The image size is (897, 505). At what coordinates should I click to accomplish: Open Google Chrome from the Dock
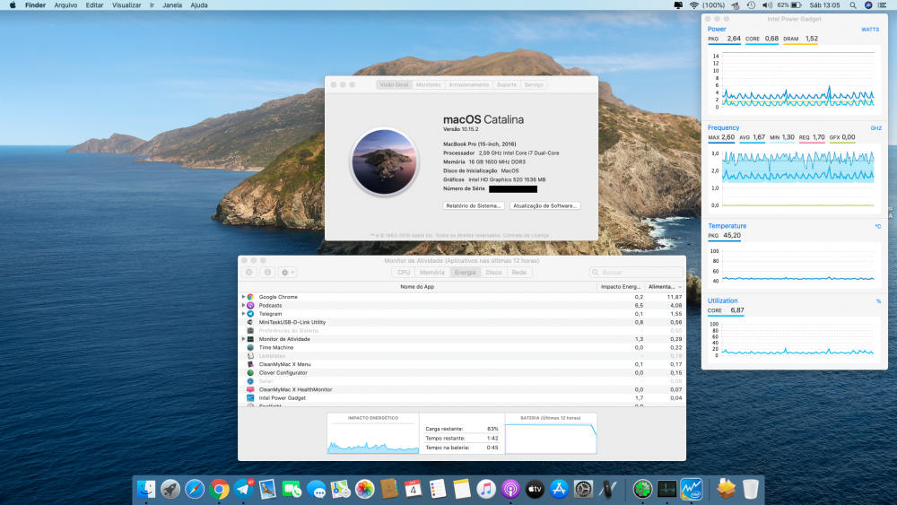point(219,489)
